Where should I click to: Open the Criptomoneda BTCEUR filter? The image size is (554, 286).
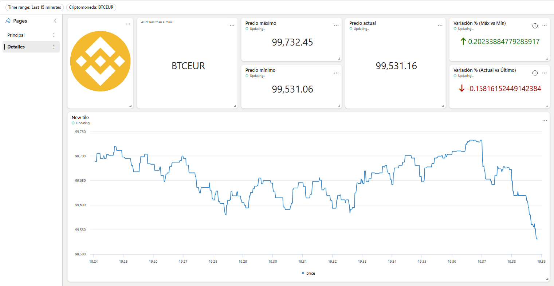tap(91, 7)
